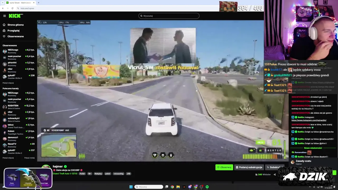Screen dimensions: 338x190
Task: Expand followed list with Pokaż więcej
Action: click(8, 83)
